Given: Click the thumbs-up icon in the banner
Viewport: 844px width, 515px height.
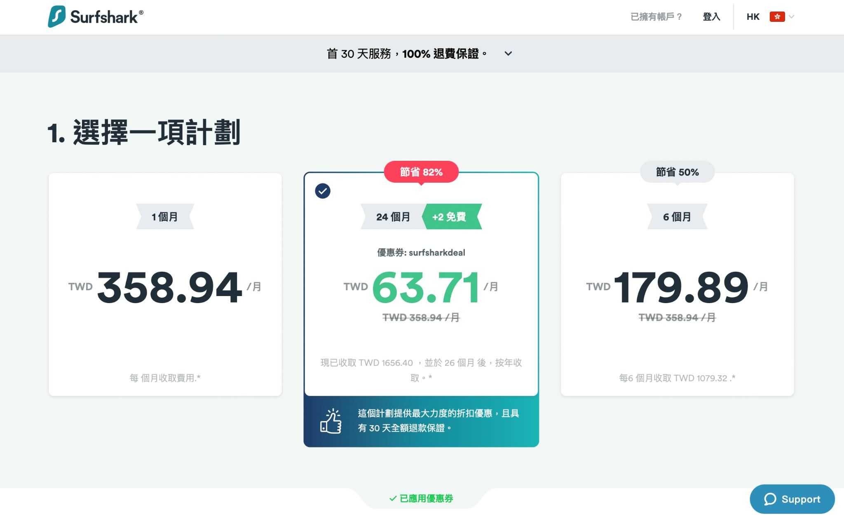Looking at the screenshot, I should point(331,421).
